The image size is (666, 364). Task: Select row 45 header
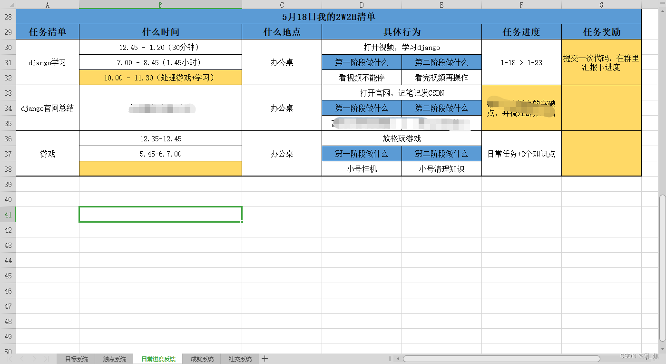[x=8, y=275]
